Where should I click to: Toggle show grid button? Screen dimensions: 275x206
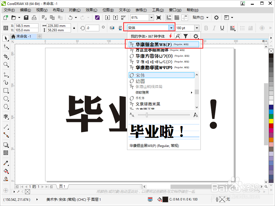(177, 18)
